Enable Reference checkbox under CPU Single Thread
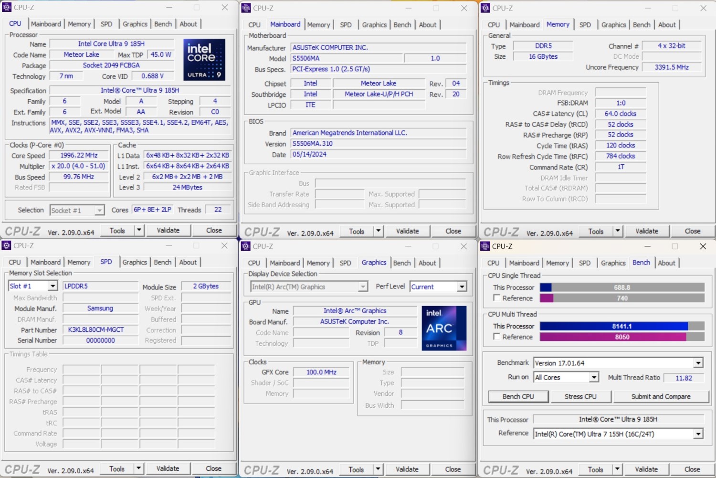716x478 pixels. click(497, 298)
